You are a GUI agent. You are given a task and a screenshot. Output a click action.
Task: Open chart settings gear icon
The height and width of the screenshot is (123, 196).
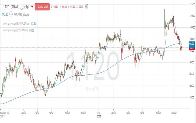tap(87, 6)
